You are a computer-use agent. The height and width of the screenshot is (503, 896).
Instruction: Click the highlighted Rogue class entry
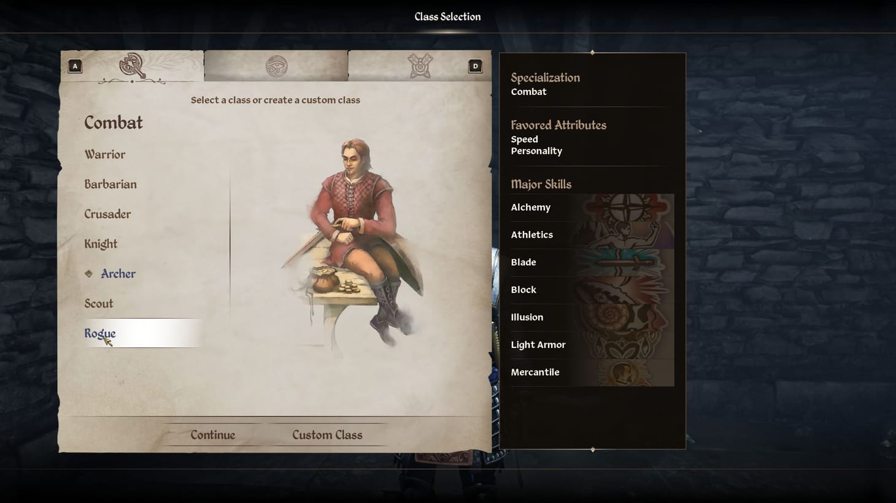click(x=142, y=333)
